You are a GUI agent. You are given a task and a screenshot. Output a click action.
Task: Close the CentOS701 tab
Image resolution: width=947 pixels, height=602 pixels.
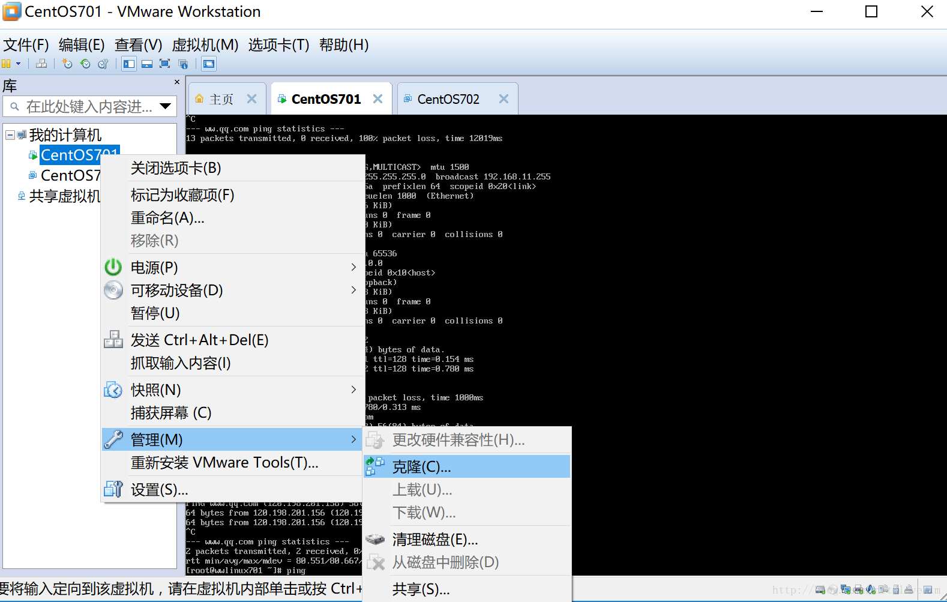(377, 99)
